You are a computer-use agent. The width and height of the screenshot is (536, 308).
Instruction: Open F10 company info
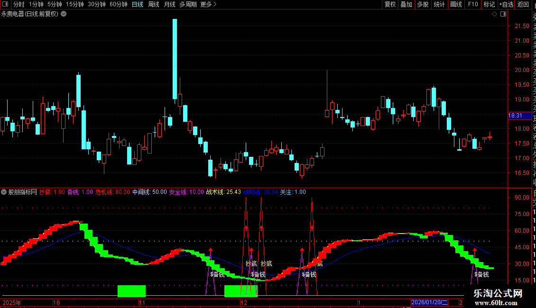(473, 4)
